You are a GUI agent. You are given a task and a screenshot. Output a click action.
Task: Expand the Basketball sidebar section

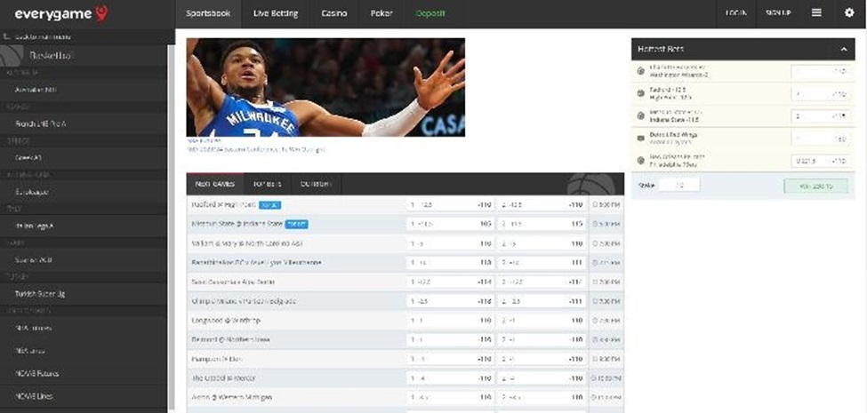[x=52, y=55]
